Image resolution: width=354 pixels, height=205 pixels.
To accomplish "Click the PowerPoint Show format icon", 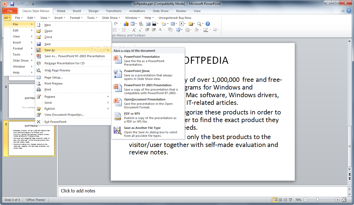I will [x=118, y=74].
